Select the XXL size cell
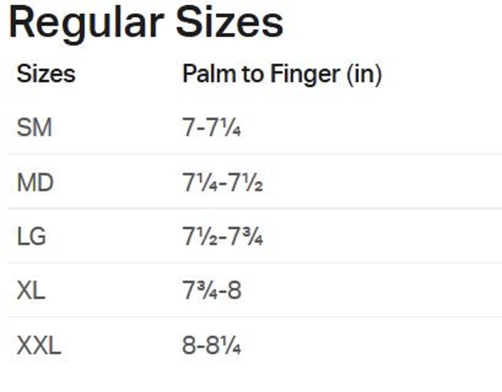The height and width of the screenshot is (392, 502). (x=39, y=346)
